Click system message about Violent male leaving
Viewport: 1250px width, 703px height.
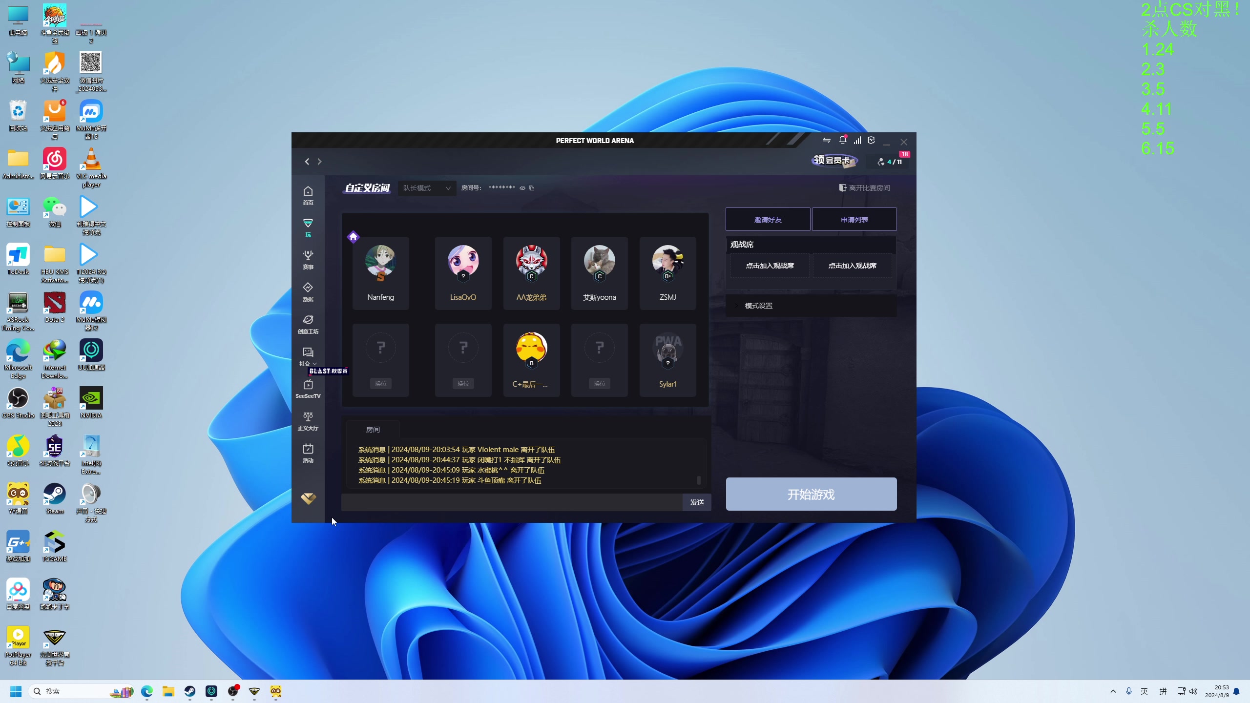[x=457, y=450]
